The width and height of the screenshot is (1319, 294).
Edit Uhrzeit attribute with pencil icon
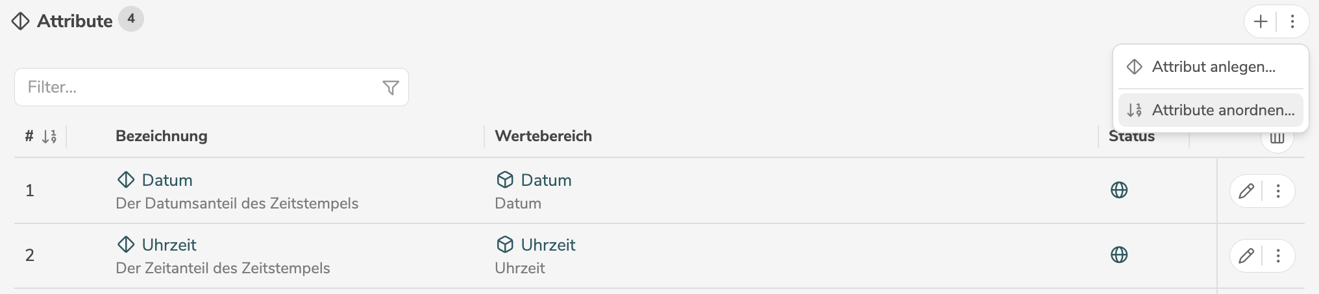pyautogui.click(x=1246, y=256)
